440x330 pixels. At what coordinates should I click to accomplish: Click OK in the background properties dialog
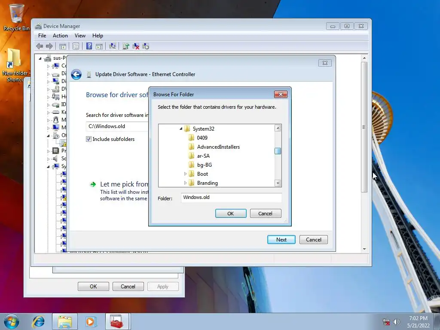[x=93, y=287]
